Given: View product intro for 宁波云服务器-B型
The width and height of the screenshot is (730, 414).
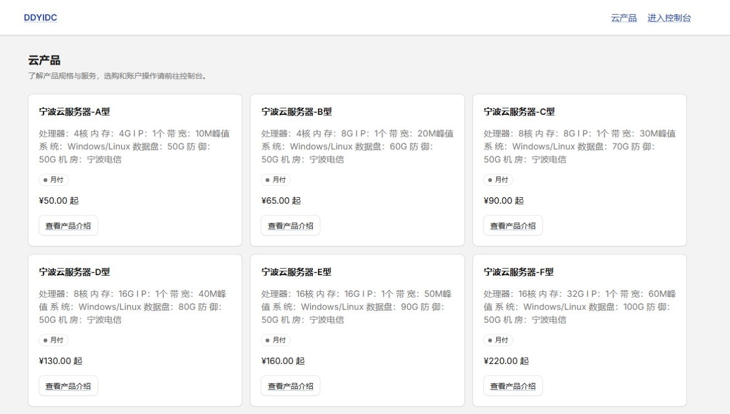Looking at the screenshot, I should click(290, 226).
